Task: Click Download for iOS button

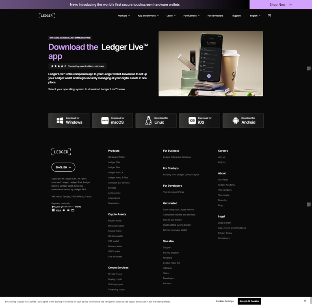Action: 199,120
